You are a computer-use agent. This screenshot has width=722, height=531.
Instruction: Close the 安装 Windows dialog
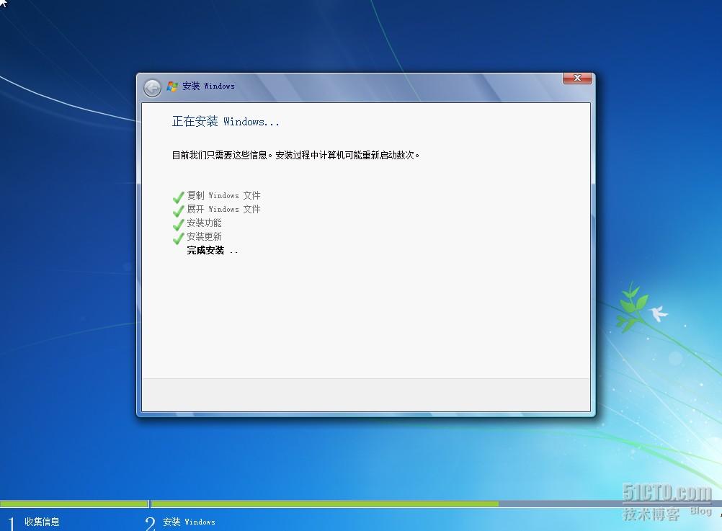tap(577, 78)
